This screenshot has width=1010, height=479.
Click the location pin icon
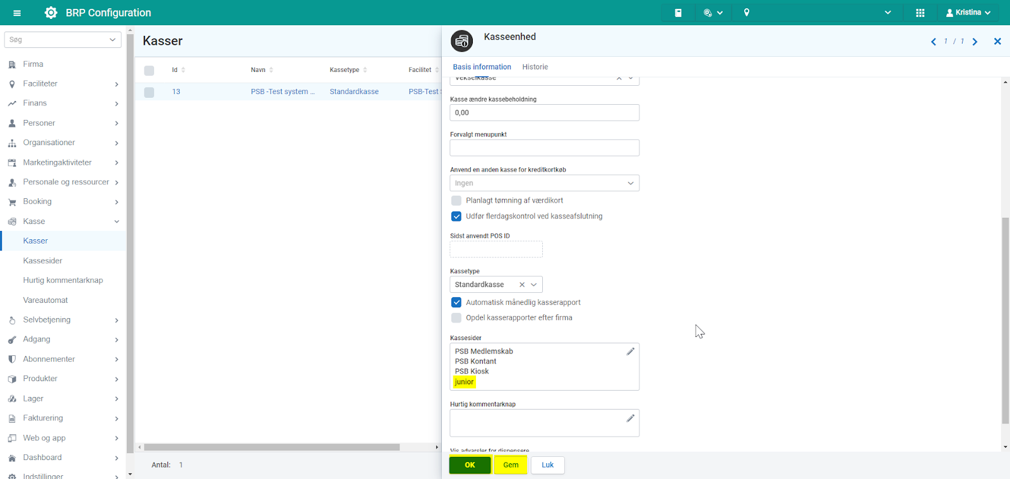(747, 13)
